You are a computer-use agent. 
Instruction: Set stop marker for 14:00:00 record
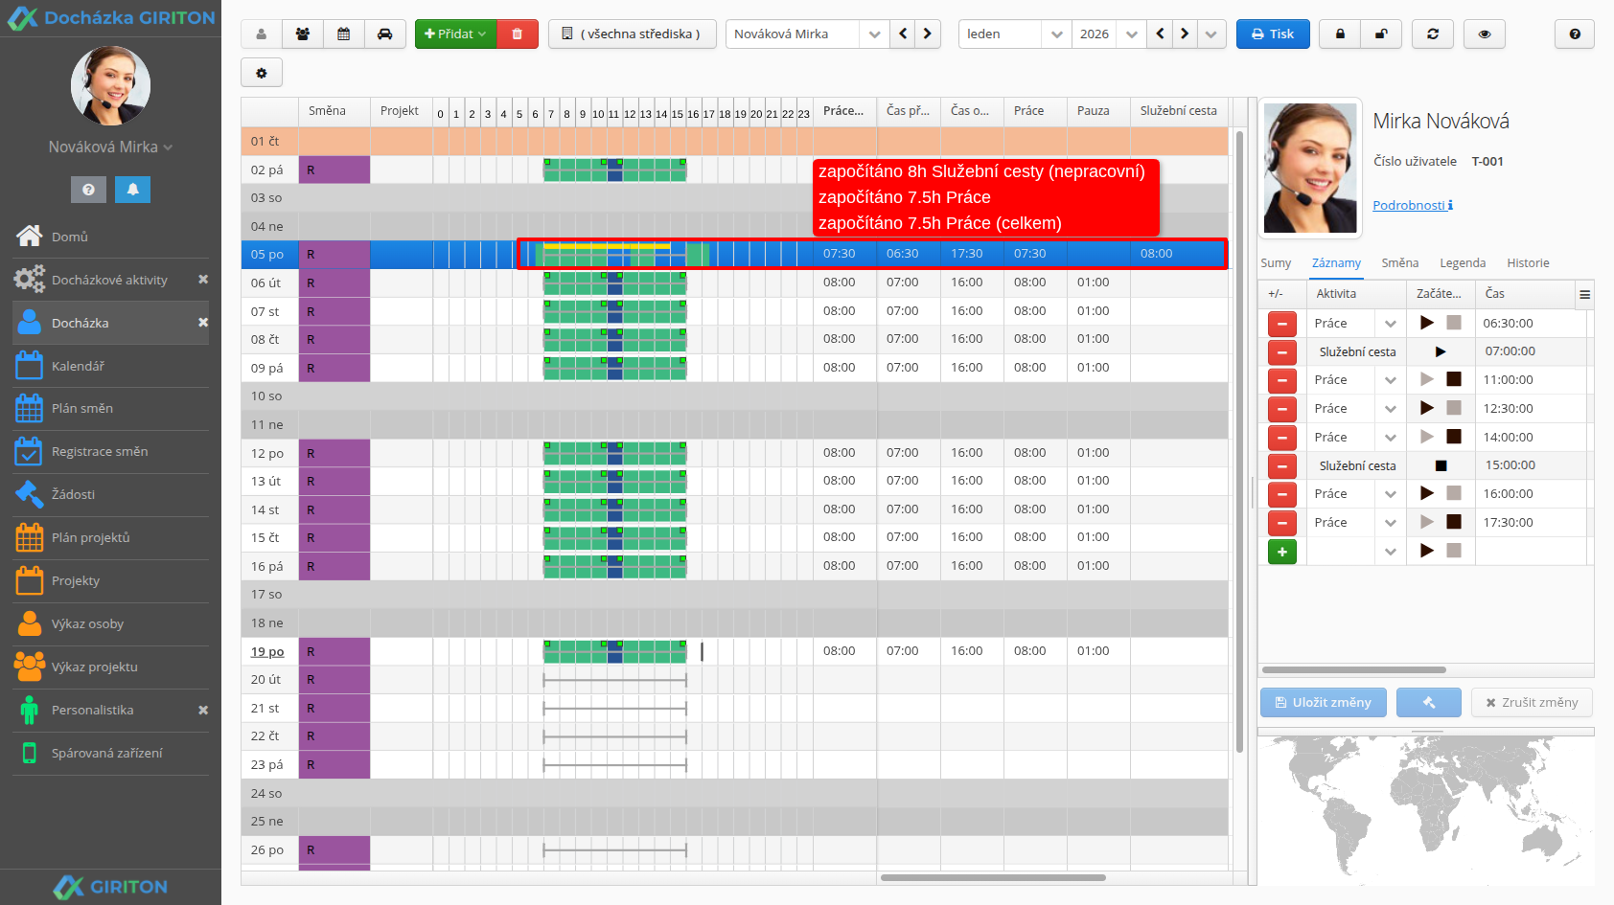coord(1454,437)
